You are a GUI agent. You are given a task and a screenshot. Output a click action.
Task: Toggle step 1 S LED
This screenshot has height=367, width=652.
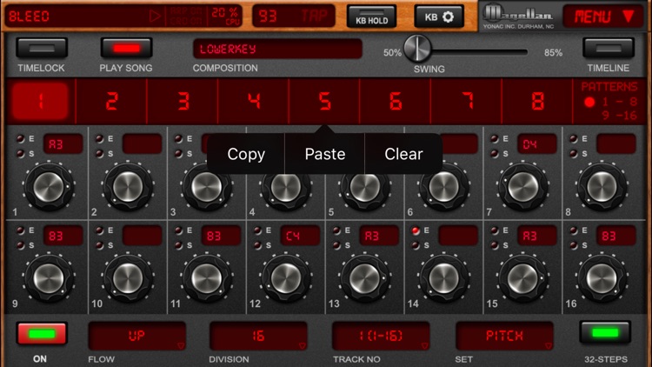[20, 154]
